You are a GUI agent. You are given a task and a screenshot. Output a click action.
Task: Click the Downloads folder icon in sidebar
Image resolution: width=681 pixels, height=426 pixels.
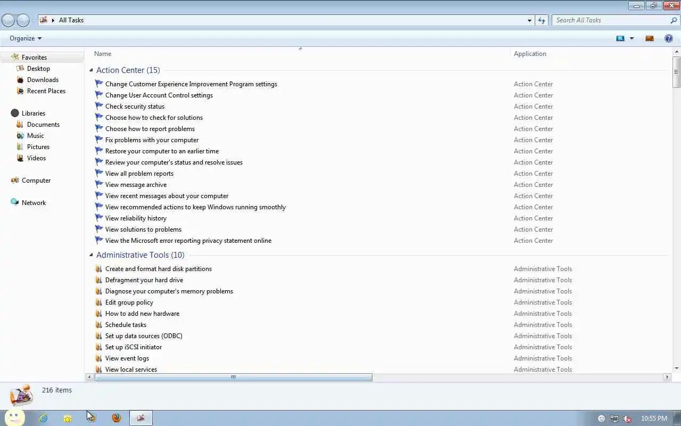click(x=20, y=79)
